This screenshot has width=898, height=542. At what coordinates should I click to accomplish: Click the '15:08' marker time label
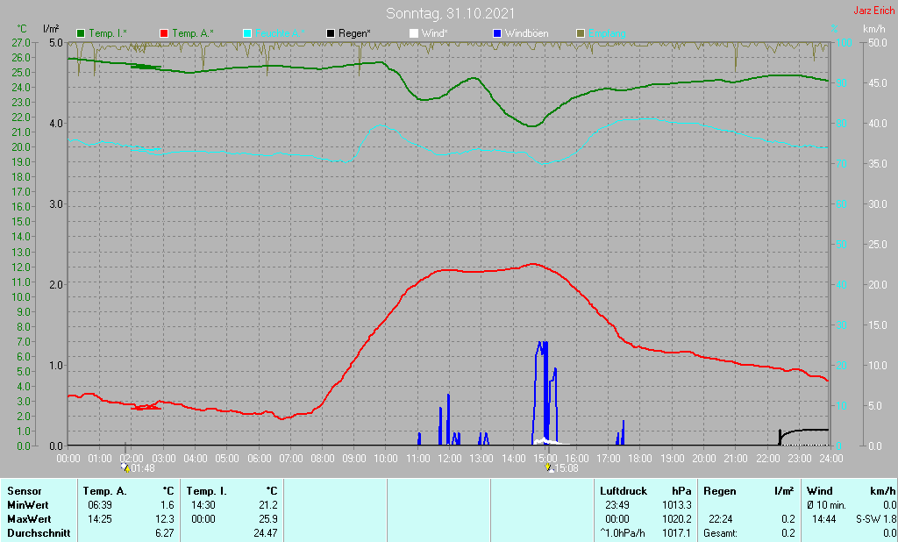pos(567,468)
